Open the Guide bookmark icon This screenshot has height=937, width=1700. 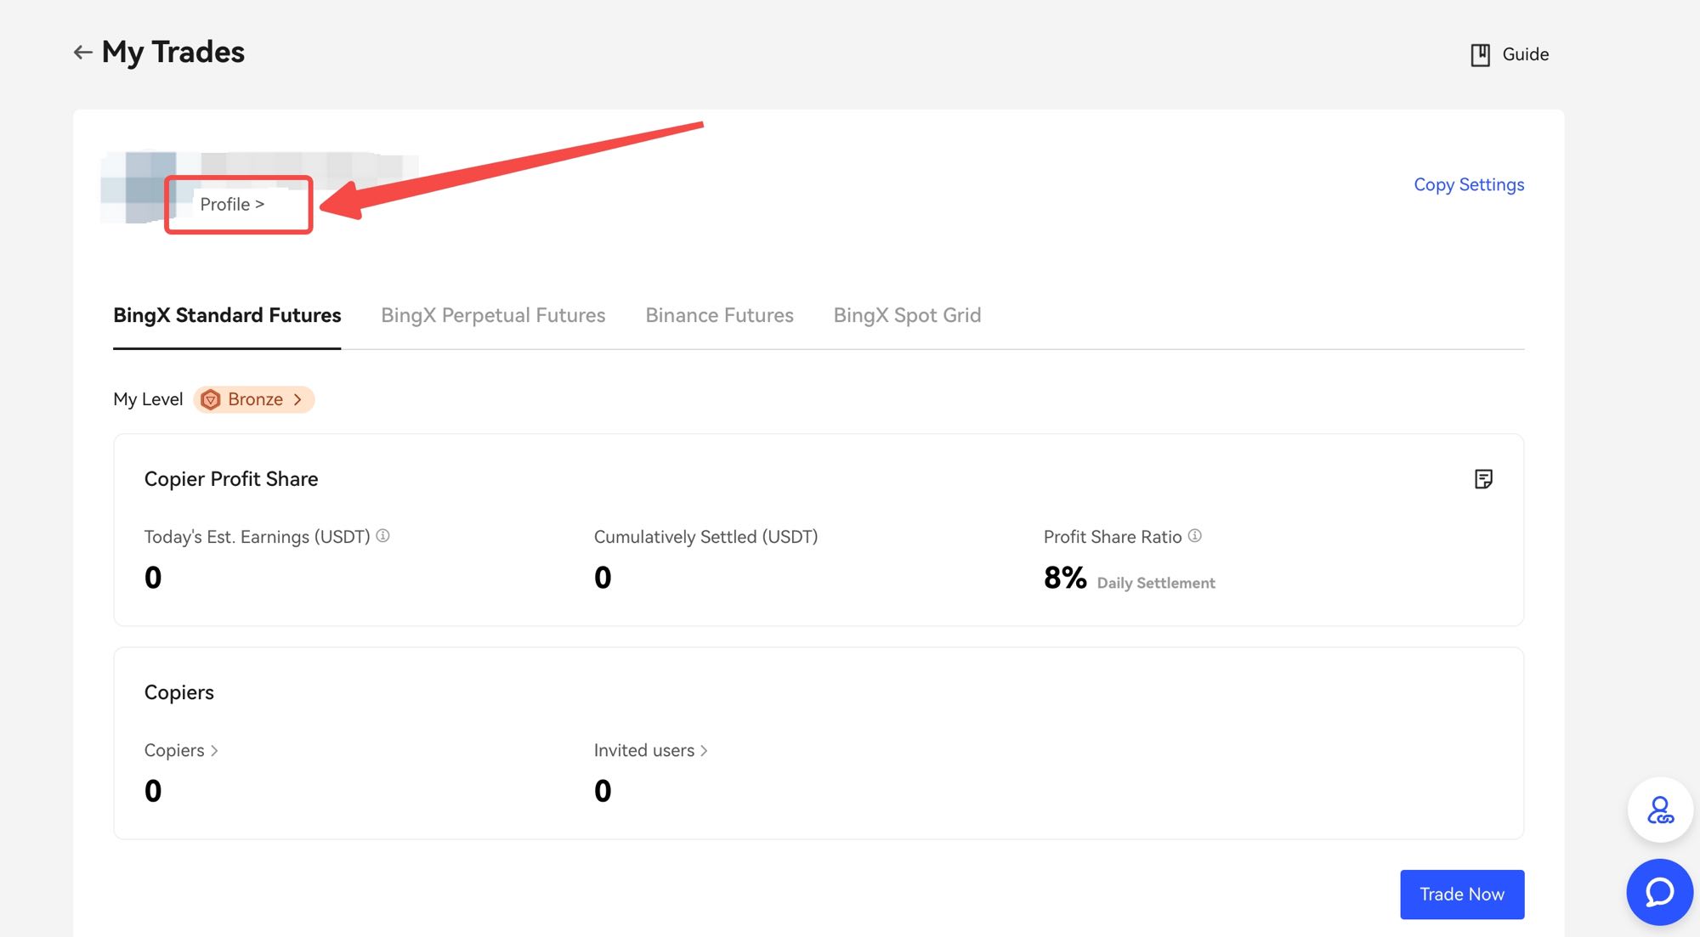click(x=1480, y=55)
